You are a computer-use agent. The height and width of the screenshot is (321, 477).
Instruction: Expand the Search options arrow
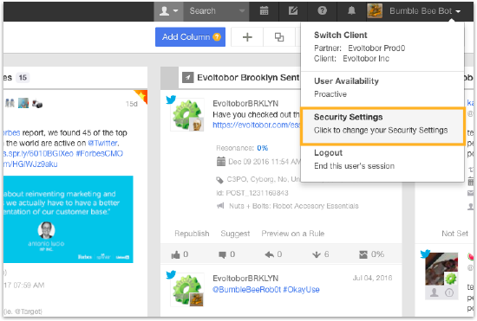pos(242,11)
